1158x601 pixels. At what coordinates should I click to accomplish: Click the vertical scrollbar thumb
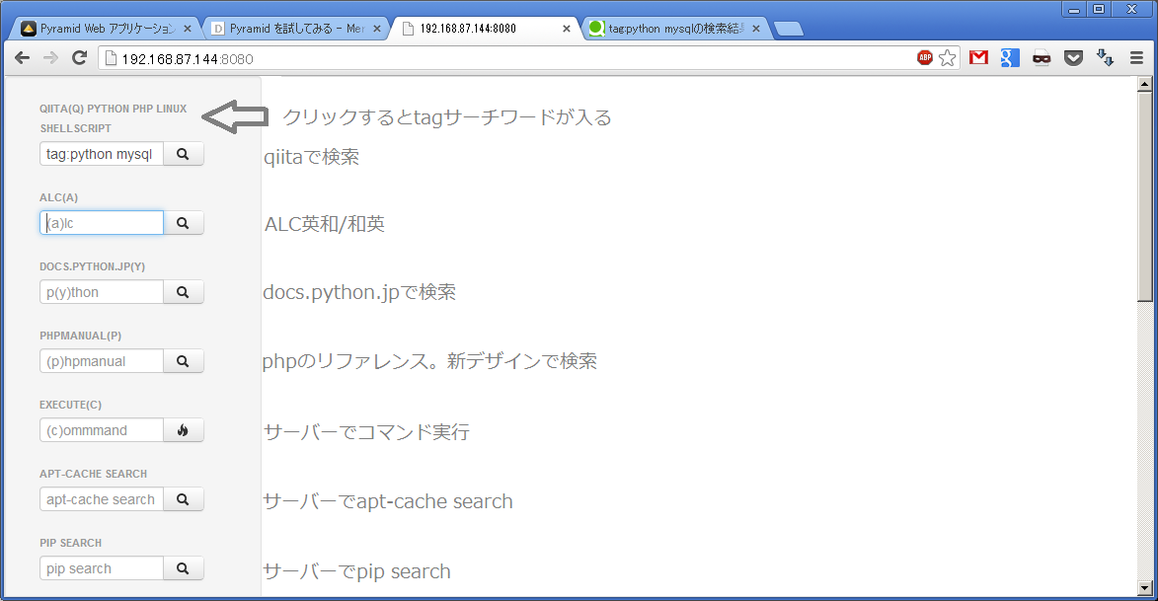1145,195
